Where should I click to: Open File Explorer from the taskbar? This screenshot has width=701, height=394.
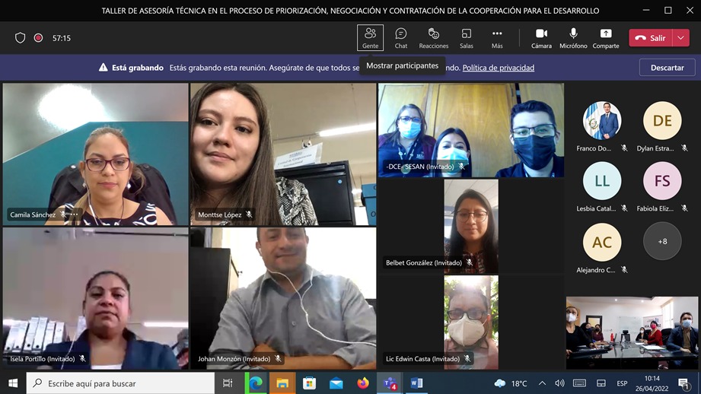[x=282, y=383]
